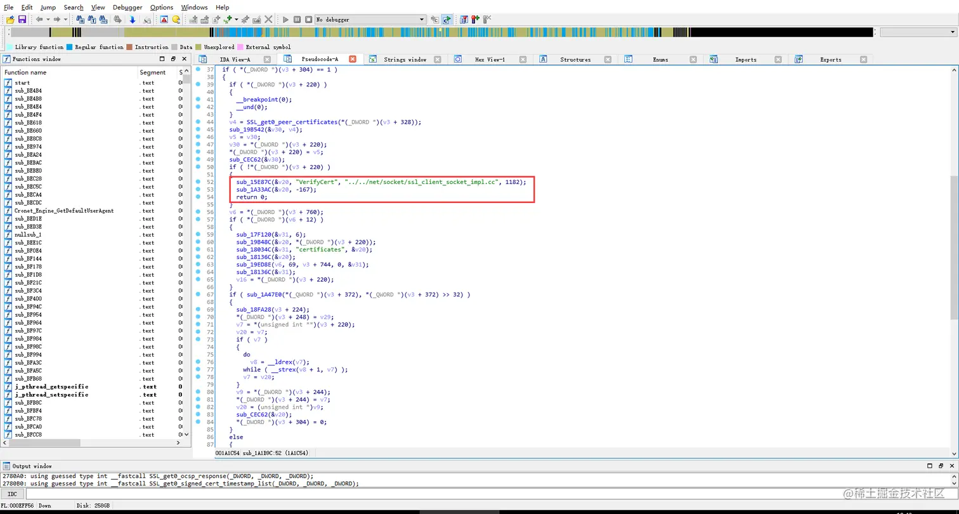This screenshot has width=959, height=514.
Task: Open the Edit menu
Action: [x=27, y=7]
